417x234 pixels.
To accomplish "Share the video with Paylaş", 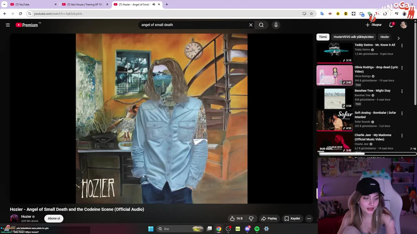I will (269, 218).
